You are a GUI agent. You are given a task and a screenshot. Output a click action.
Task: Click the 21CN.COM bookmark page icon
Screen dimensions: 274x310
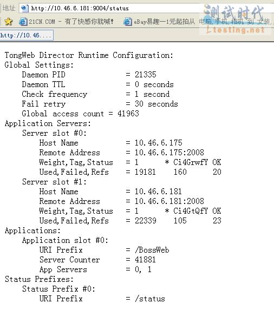point(23,21)
